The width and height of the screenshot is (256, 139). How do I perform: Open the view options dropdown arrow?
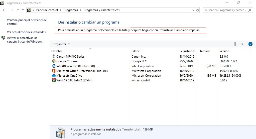coord(242,44)
